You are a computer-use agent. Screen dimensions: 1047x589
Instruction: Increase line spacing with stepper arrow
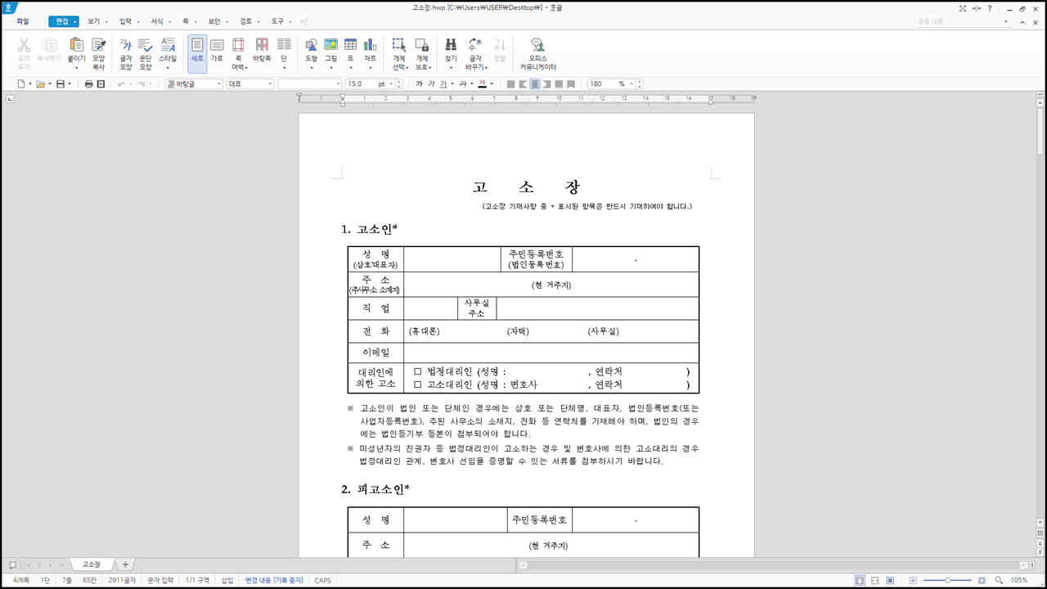(640, 82)
